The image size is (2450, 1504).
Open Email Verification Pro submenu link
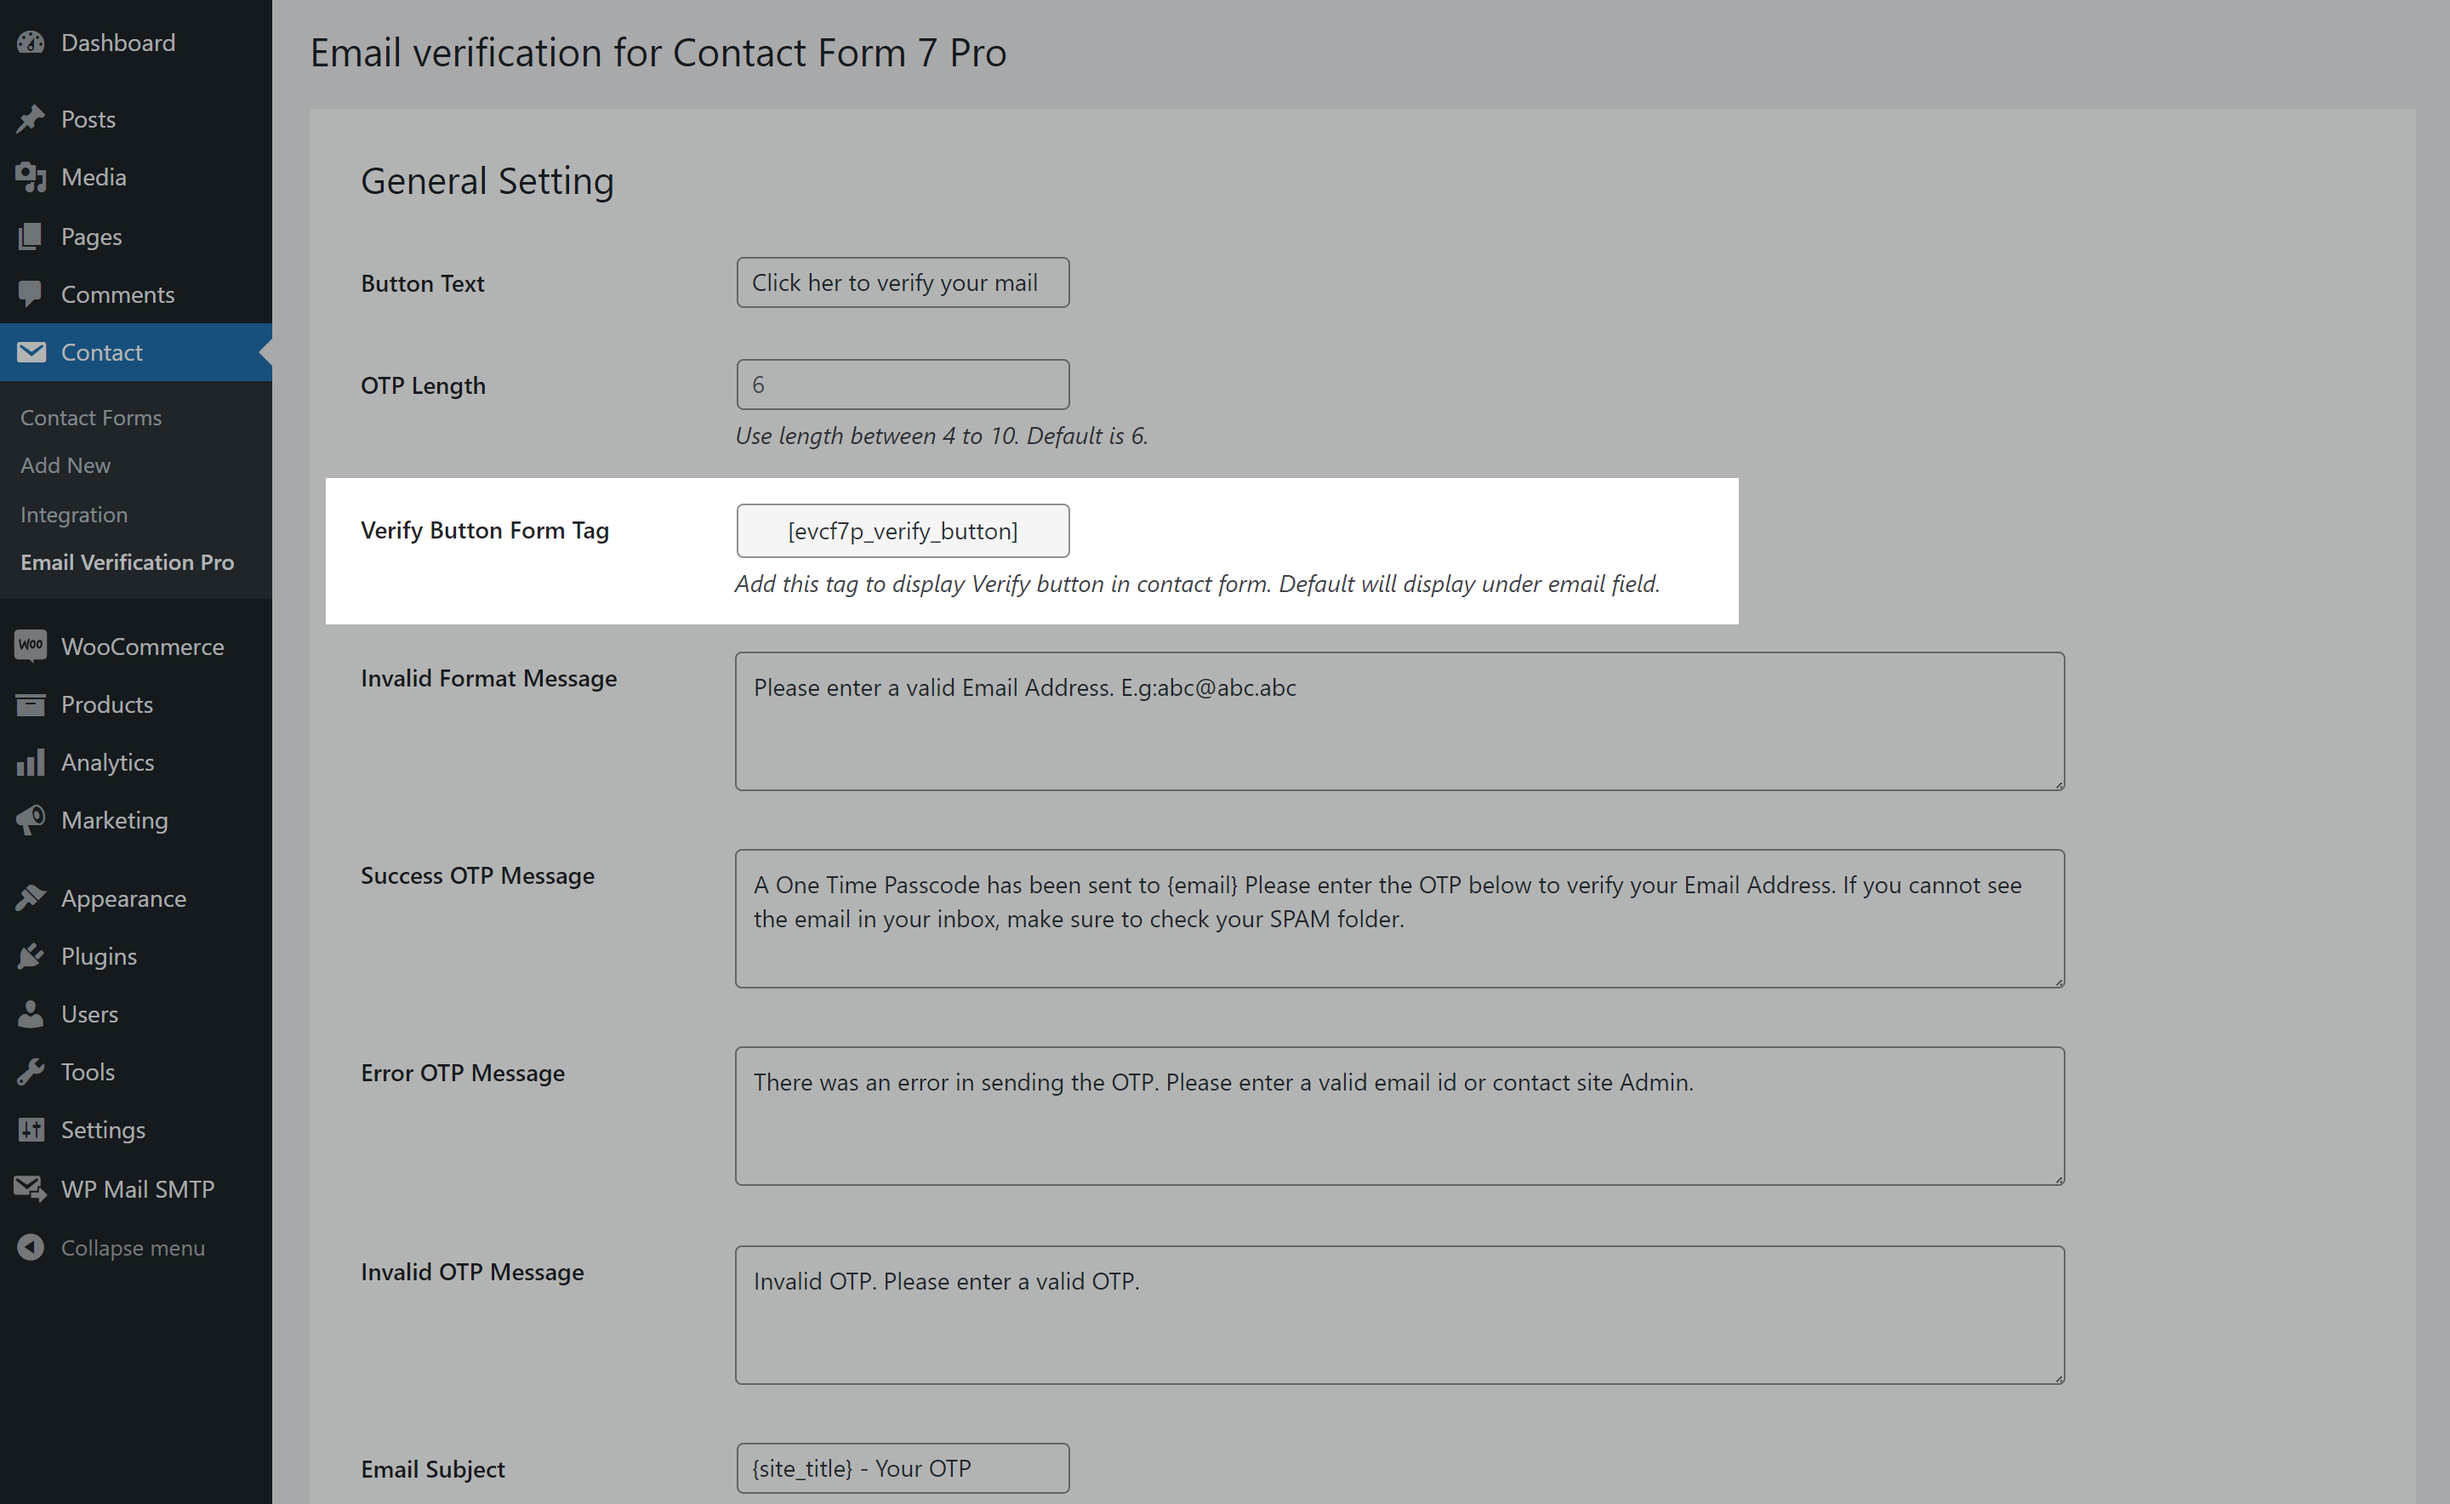click(x=128, y=562)
